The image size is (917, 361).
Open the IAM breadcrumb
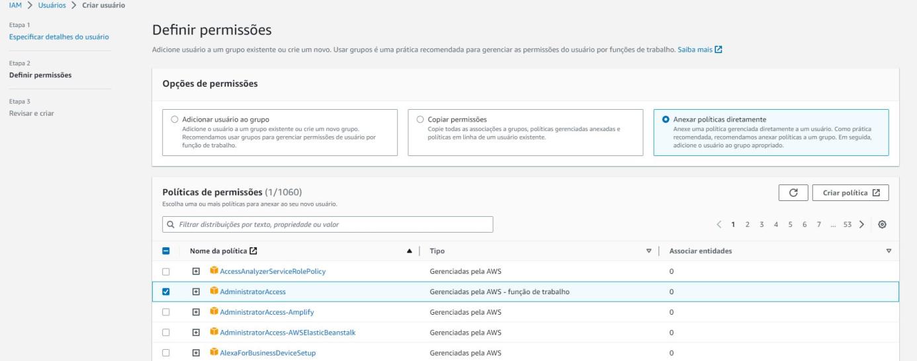click(14, 6)
